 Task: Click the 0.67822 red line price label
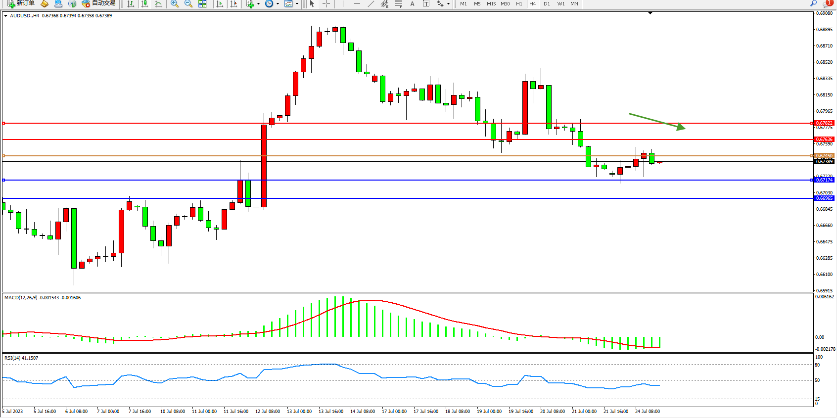click(824, 123)
